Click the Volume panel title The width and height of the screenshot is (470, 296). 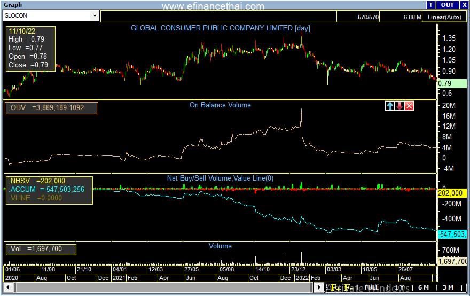pos(220,246)
